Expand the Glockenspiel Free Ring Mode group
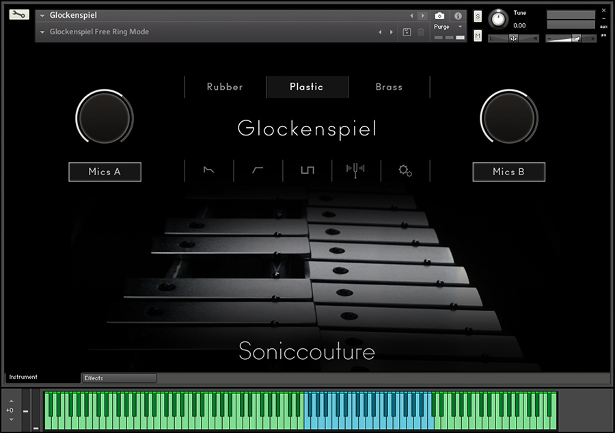This screenshot has width=615, height=433. pyautogui.click(x=41, y=31)
